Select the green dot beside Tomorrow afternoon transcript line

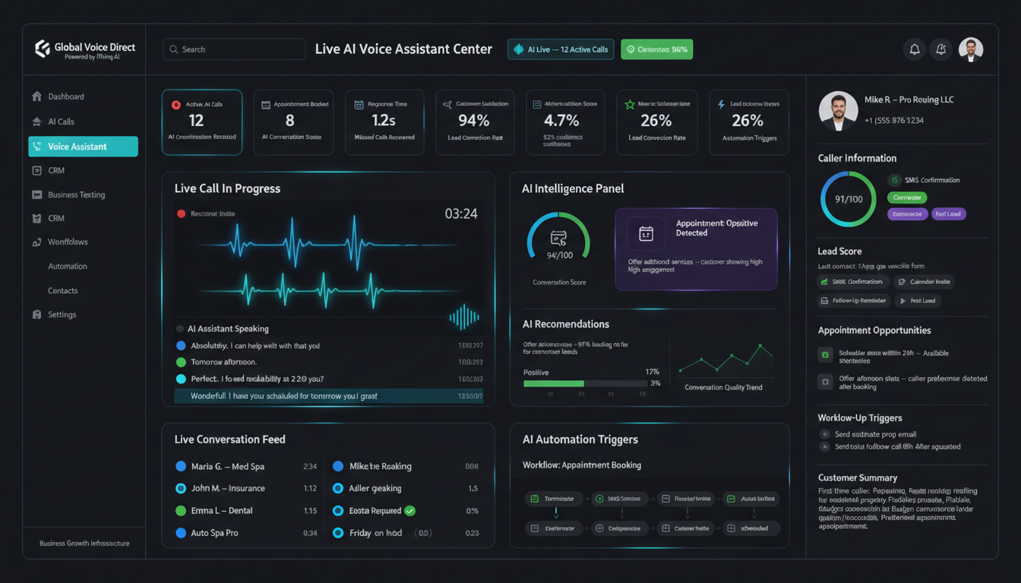[181, 362]
